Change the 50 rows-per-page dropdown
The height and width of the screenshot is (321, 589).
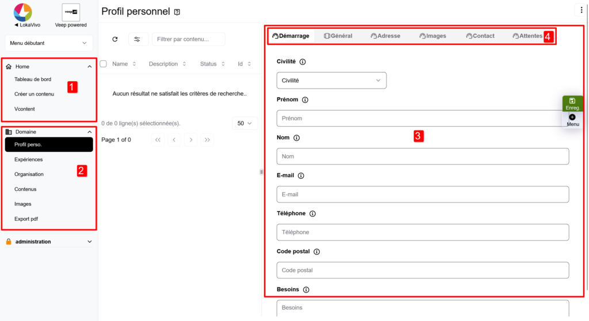pos(244,123)
